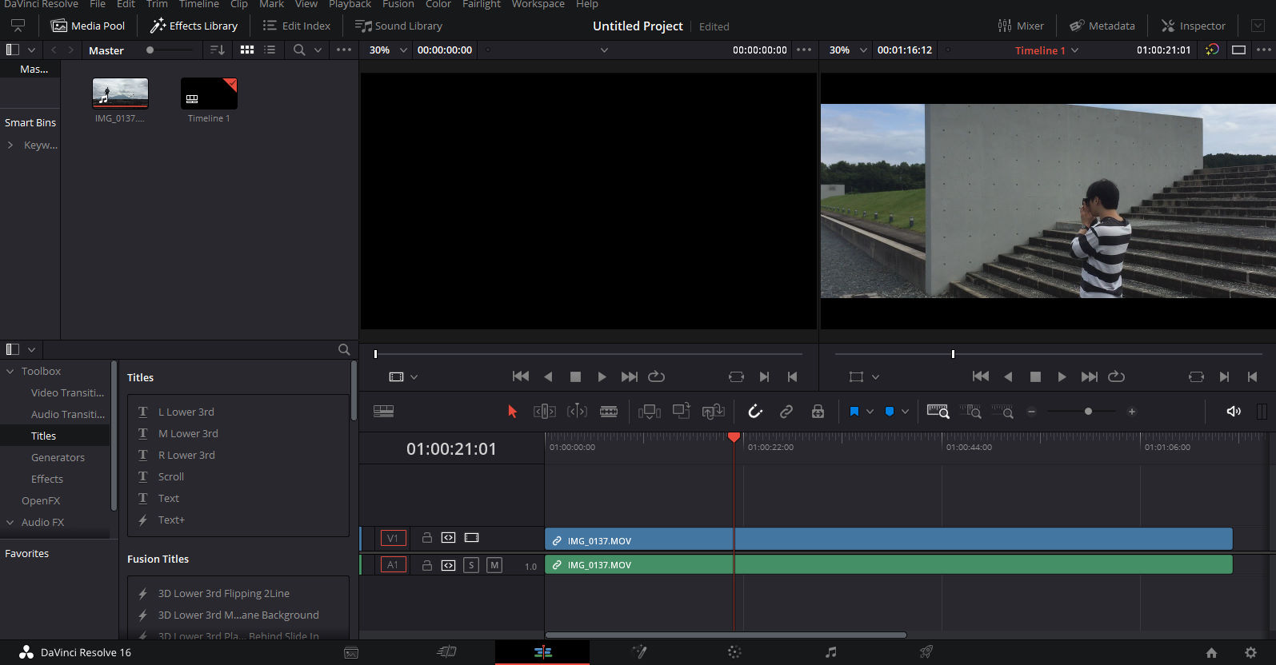Add a blue marker on timeline
This screenshot has height=665, width=1276.
coord(890,412)
